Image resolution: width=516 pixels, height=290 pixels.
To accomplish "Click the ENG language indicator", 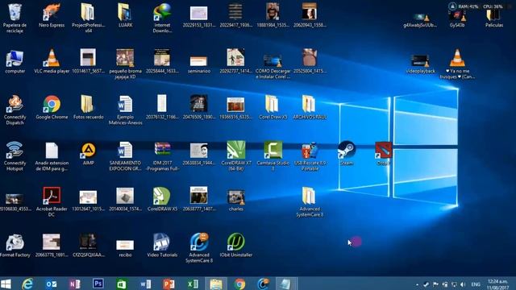I will point(476,284).
